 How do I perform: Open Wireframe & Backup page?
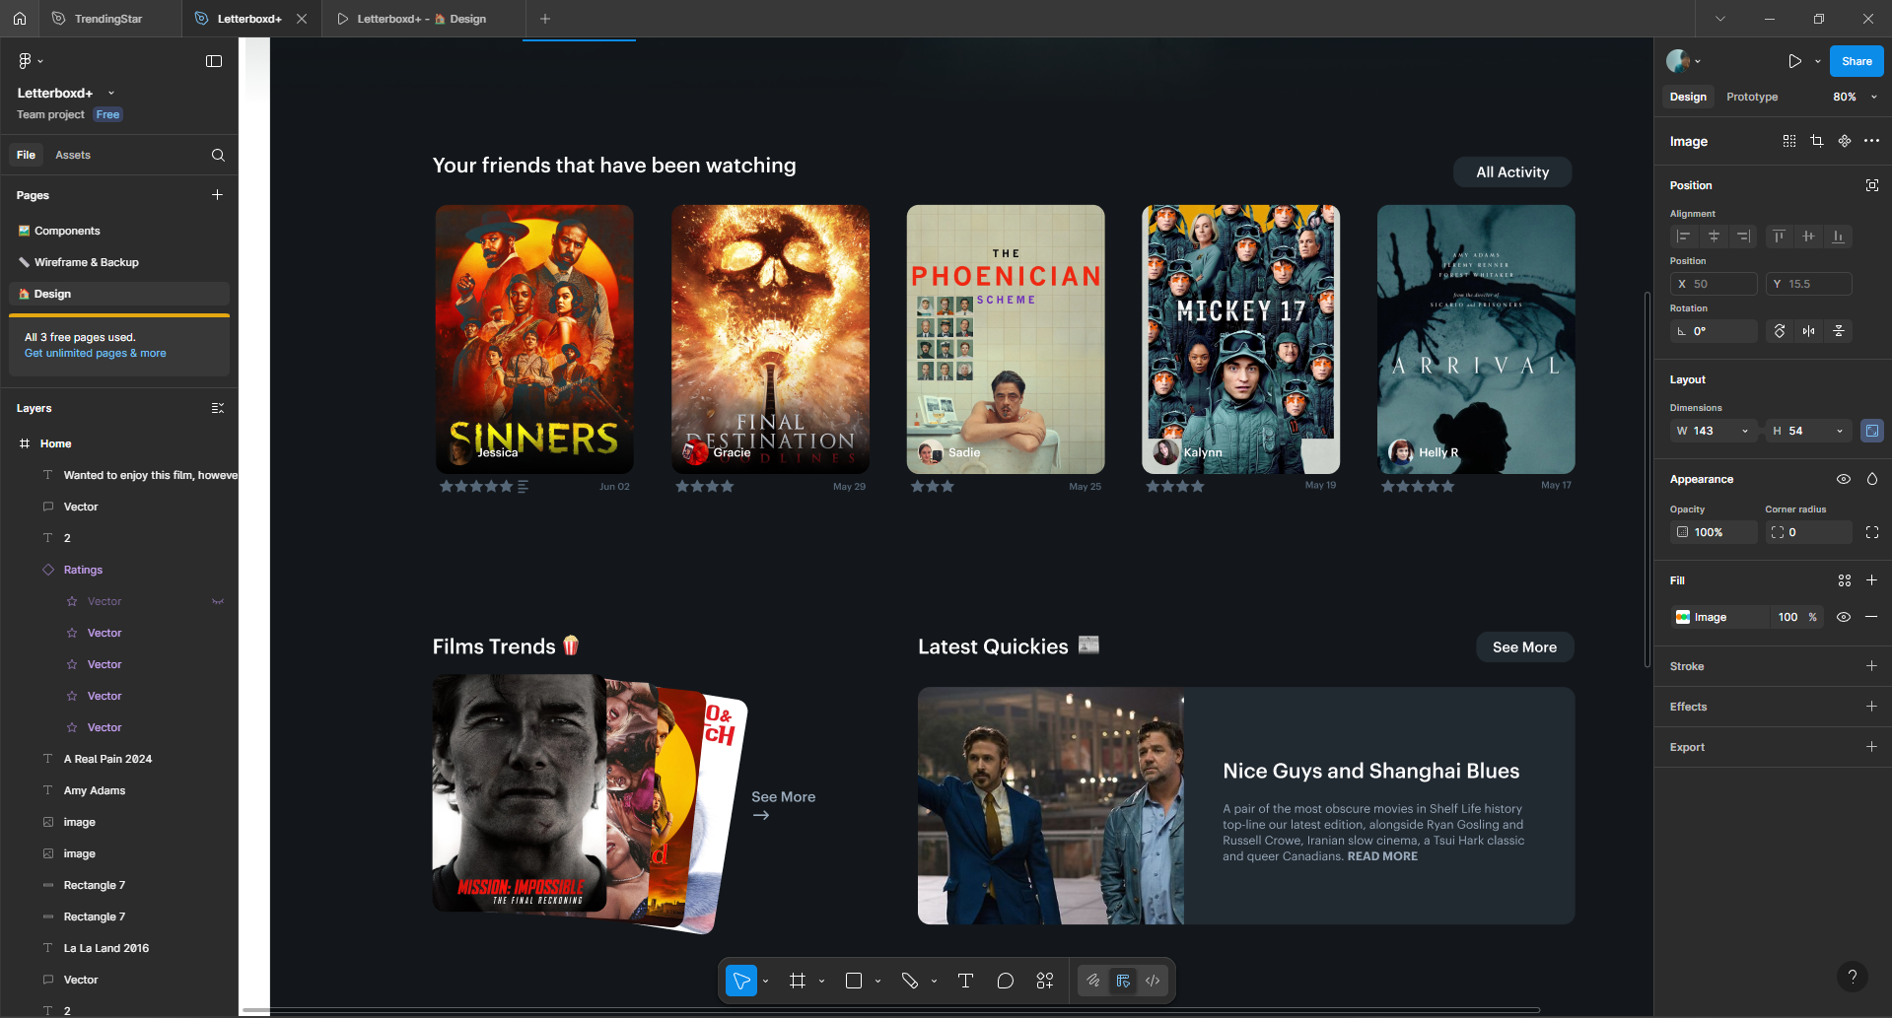point(119,262)
